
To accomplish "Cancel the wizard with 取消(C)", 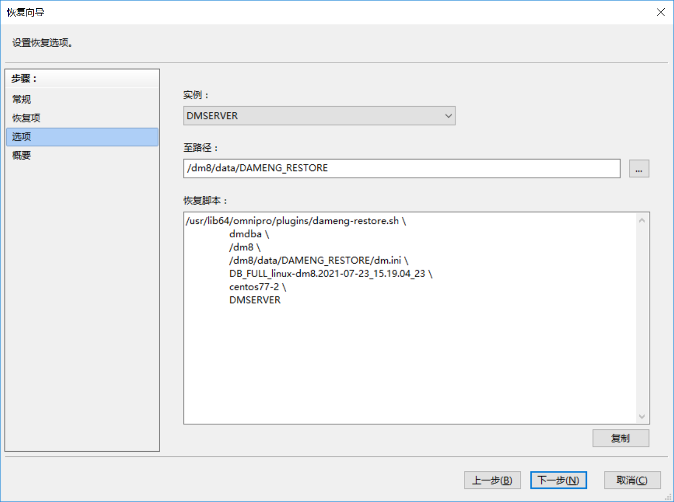I will point(632,480).
